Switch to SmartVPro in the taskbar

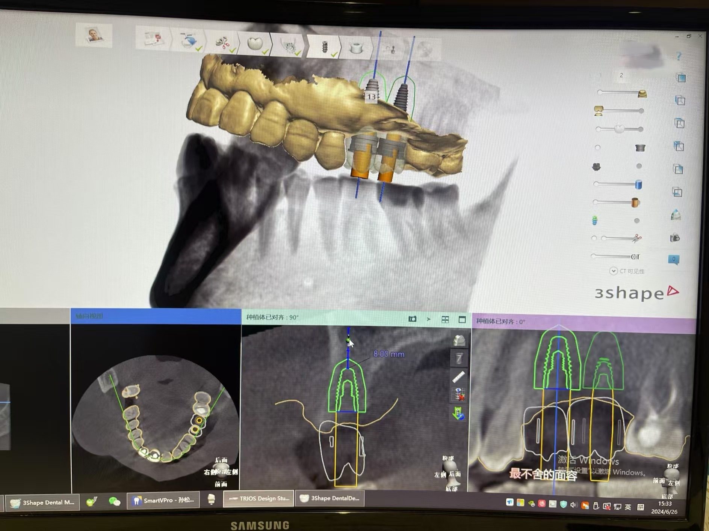163,500
